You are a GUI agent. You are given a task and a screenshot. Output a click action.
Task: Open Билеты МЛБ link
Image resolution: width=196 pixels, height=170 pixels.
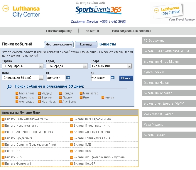(82, 145)
